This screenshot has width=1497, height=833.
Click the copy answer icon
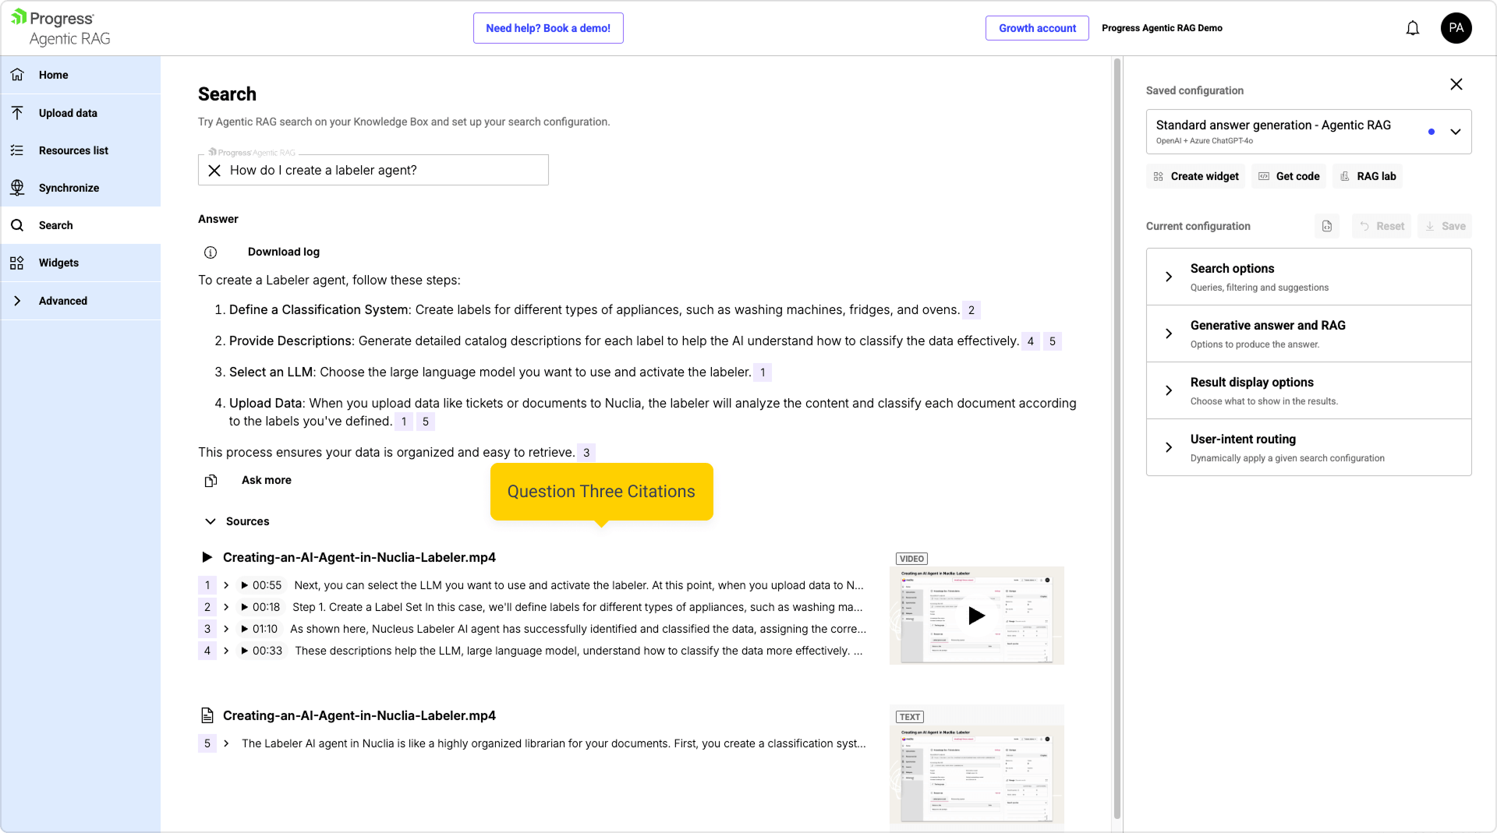pos(211,481)
